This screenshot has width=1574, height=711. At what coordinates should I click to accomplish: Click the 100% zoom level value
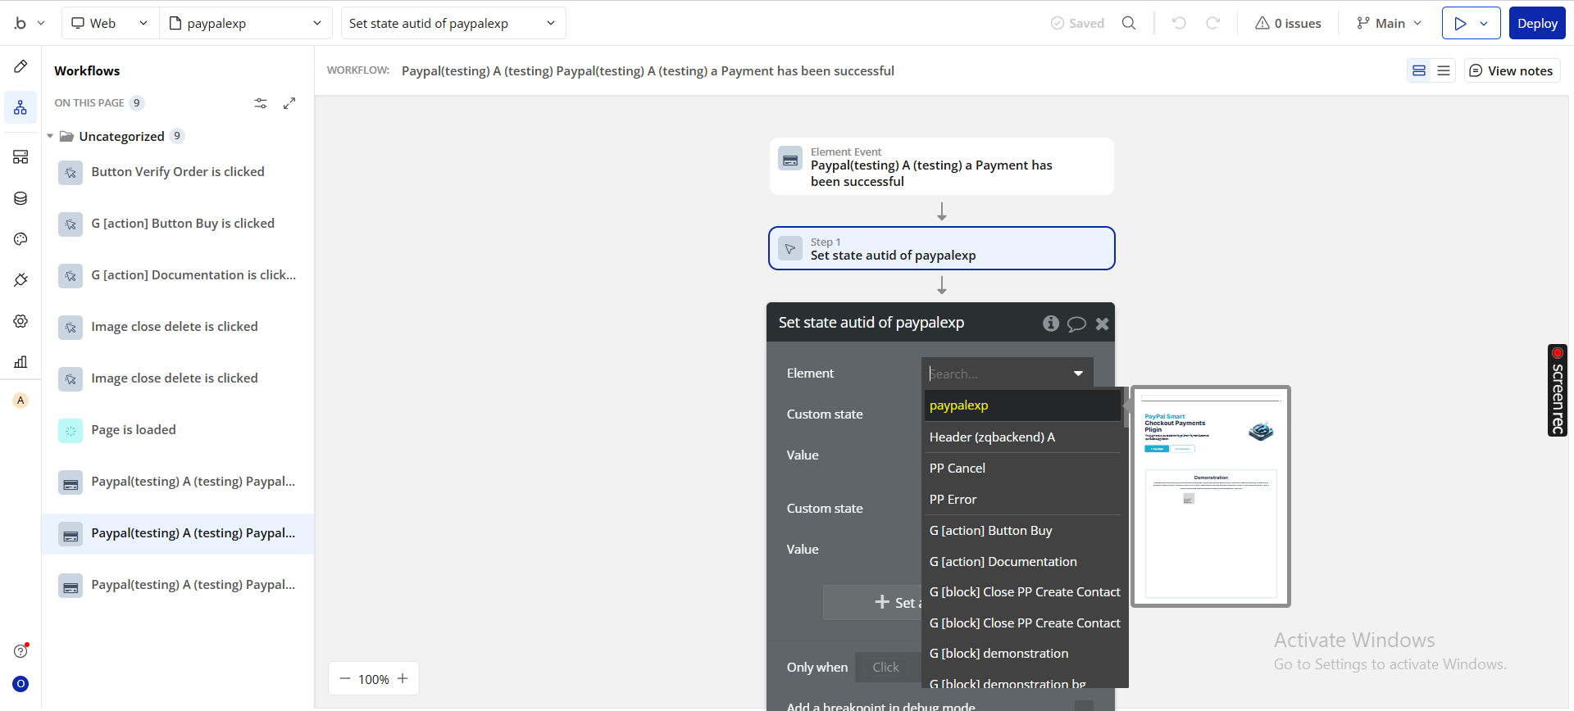coord(374,679)
